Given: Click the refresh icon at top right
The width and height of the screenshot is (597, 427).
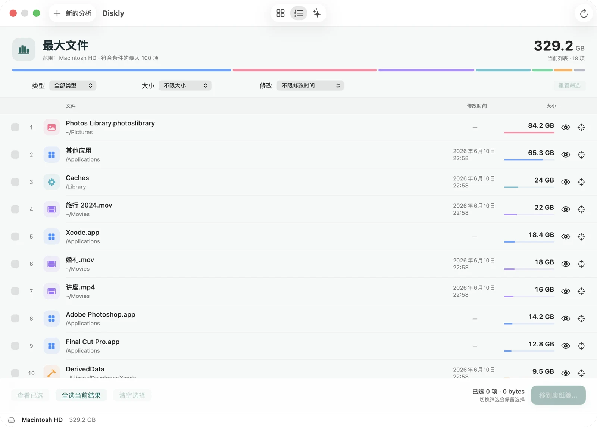Looking at the screenshot, I should pyautogui.click(x=584, y=14).
